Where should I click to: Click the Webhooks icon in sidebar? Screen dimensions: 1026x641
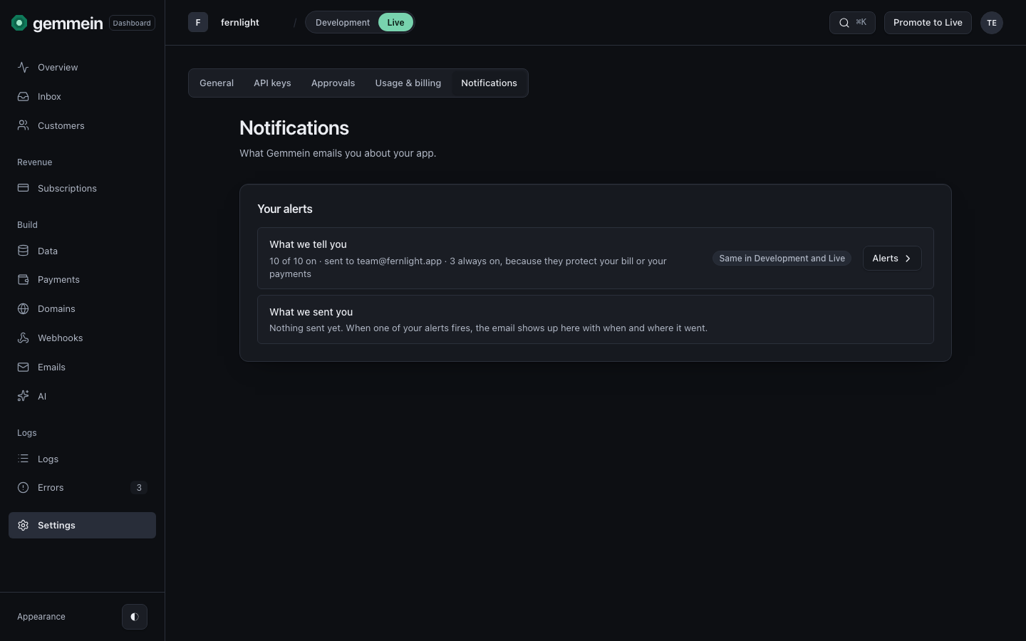click(x=24, y=338)
